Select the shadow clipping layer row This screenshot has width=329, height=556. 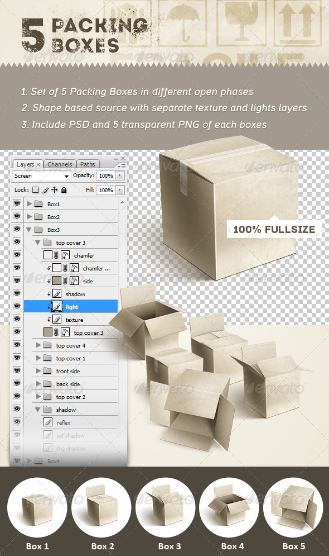[71, 294]
